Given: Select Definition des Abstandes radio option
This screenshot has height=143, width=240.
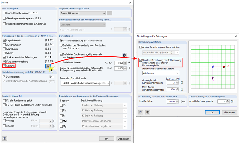Looking at the screenshot, I should pos(61,45).
